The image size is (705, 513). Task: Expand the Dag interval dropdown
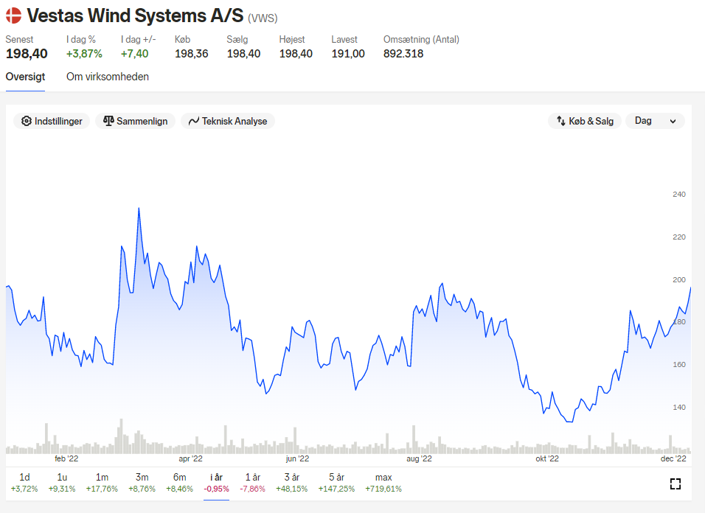(655, 122)
